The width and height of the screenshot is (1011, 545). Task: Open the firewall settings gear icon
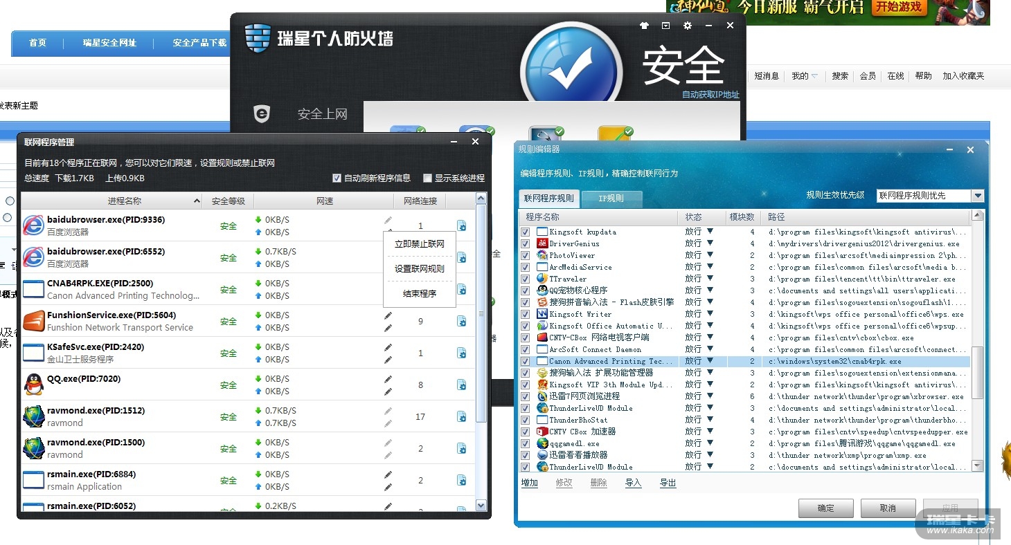(687, 26)
